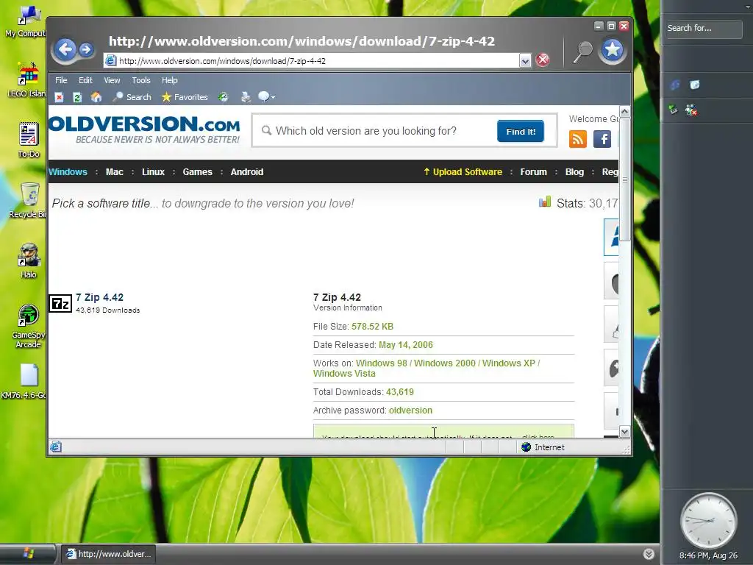Click the OLDVERSION.COM logo
Image resolution: width=753 pixels, height=565 pixels.
click(x=144, y=129)
